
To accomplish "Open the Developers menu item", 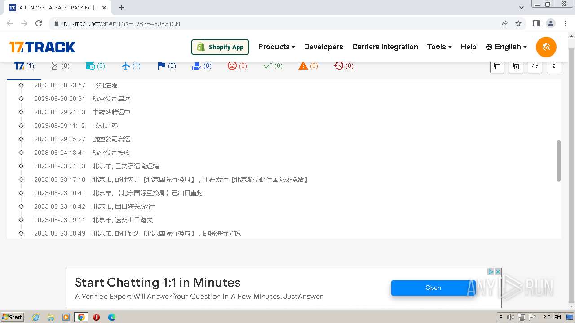I will pyautogui.click(x=323, y=47).
